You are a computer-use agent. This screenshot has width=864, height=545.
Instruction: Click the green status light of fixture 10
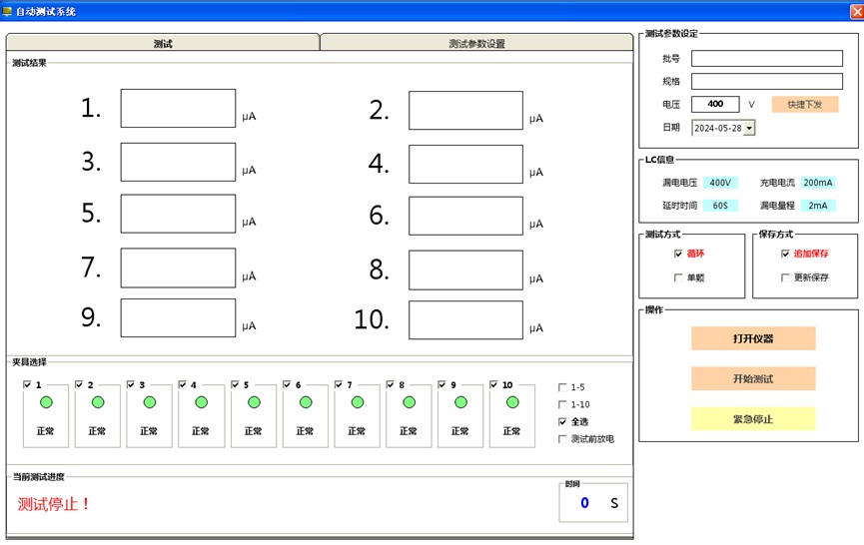512,402
